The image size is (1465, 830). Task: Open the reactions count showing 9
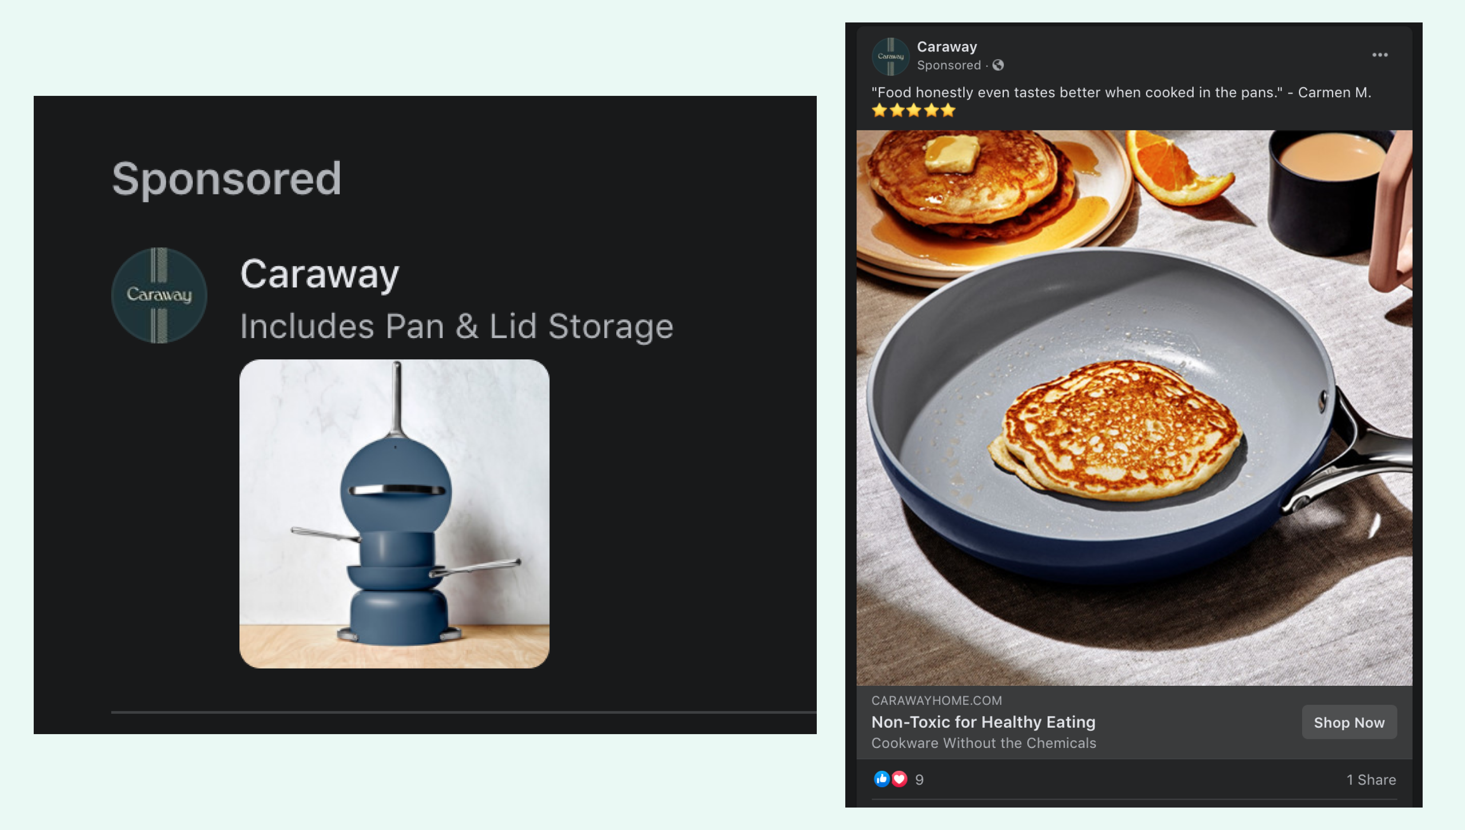[x=919, y=780]
